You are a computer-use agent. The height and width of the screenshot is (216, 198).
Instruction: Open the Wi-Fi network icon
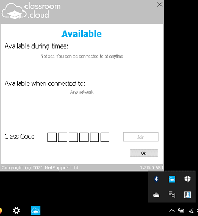tap(191, 211)
